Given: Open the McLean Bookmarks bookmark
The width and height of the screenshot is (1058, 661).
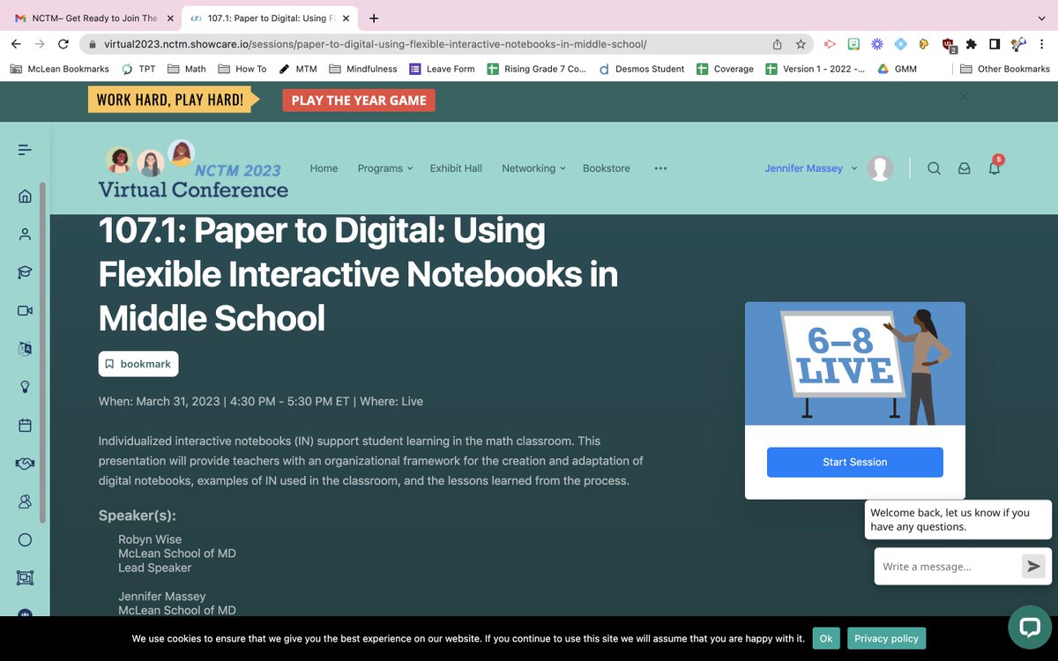Looking at the screenshot, I should pyautogui.click(x=60, y=69).
